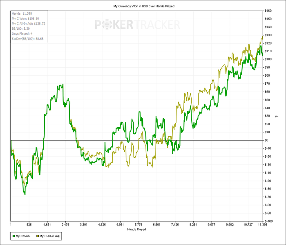The width and height of the screenshot is (286, 245).
Task: Click the '3,301' x-axis tick label
Action: pyautogui.click(x=83, y=225)
